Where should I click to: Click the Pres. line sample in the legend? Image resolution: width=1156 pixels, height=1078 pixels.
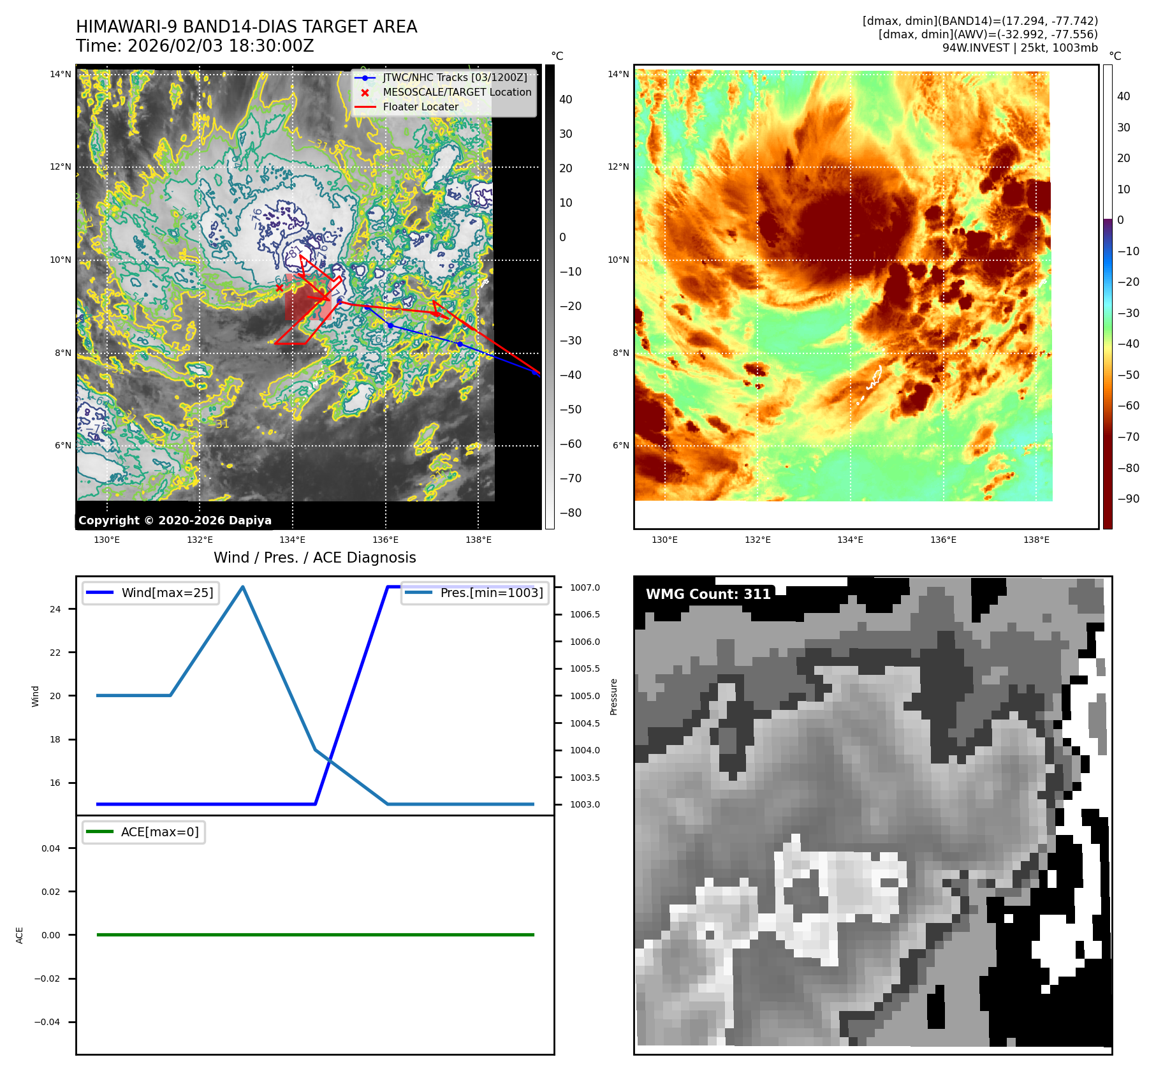pyautogui.click(x=418, y=593)
